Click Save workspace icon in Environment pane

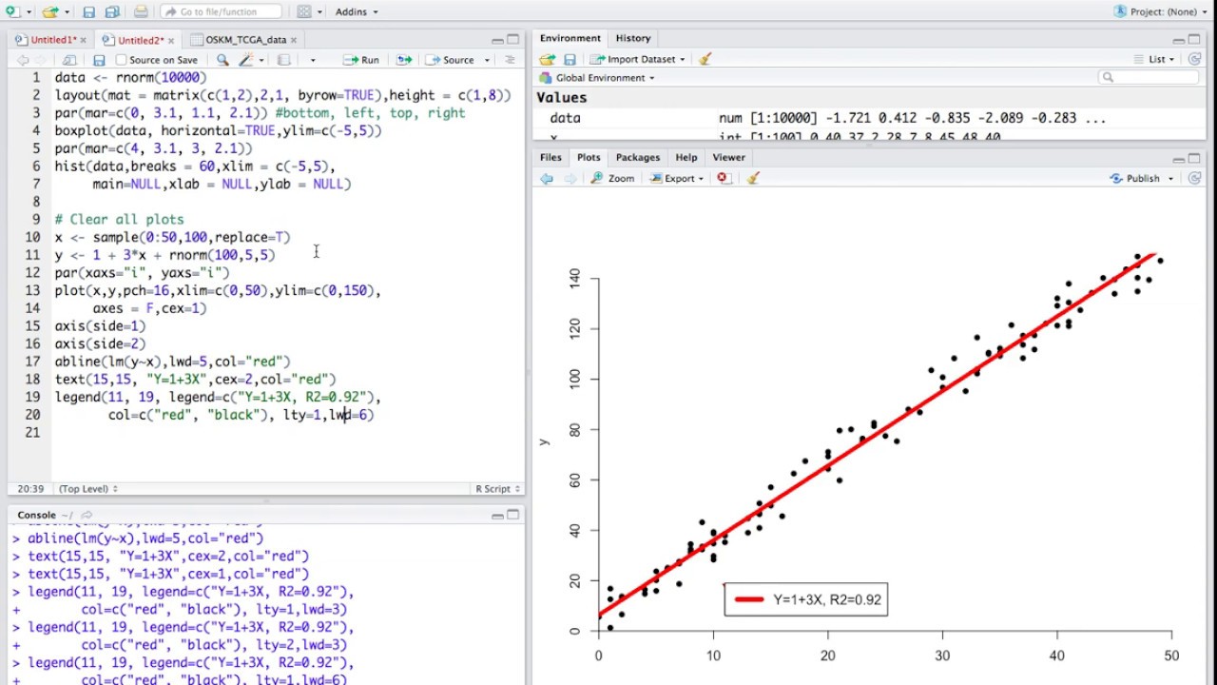click(x=570, y=59)
